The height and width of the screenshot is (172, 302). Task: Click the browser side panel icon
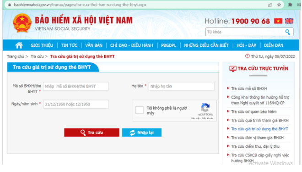click(299, 5)
